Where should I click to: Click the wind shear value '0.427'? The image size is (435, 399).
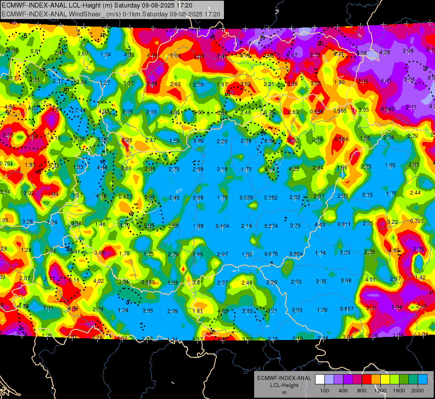[125, 196]
